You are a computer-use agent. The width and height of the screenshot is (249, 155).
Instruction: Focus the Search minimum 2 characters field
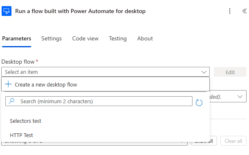point(99,101)
